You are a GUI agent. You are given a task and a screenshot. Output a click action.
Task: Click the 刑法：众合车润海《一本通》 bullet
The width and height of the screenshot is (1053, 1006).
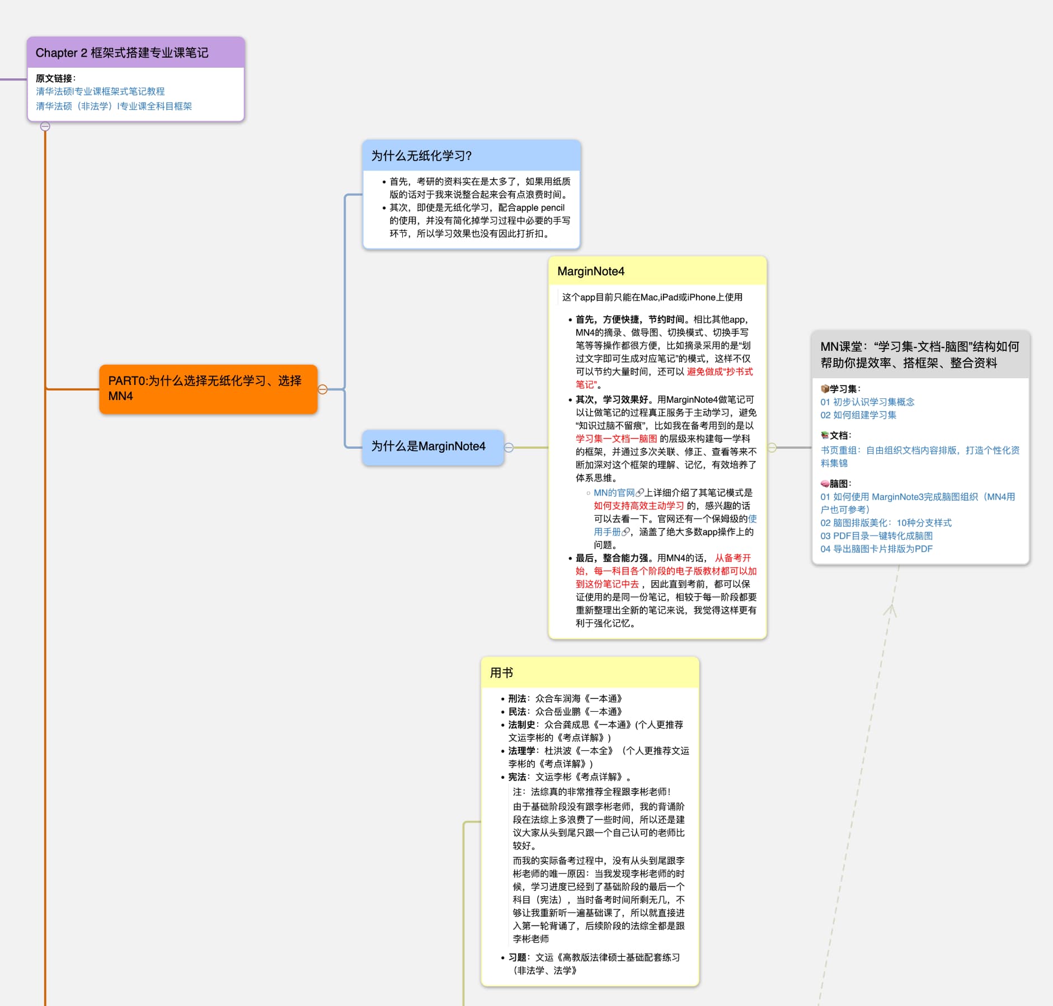pyautogui.click(x=565, y=698)
